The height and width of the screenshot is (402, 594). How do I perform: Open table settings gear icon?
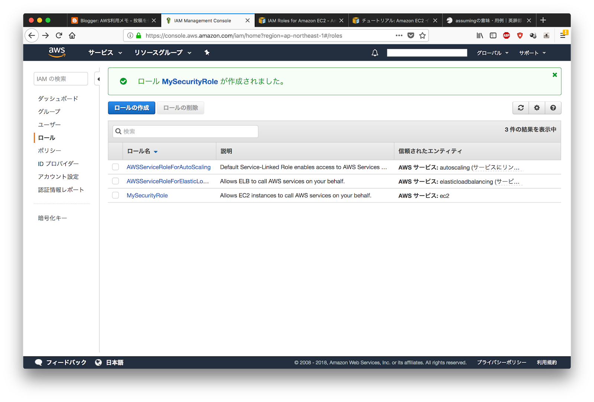(x=537, y=108)
